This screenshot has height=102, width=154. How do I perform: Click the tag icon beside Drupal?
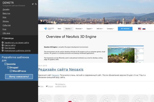click(47, 86)
